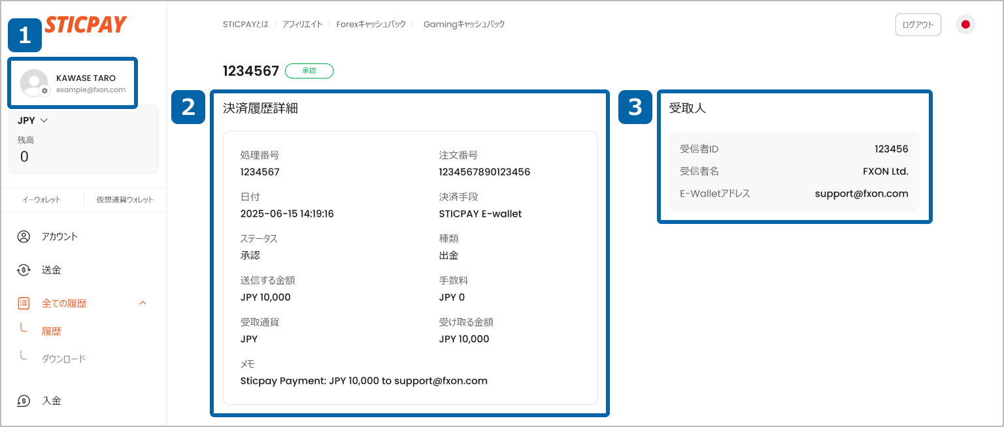Switch to イーウォレット tab
1004x427 pixels.
[42, 200]
